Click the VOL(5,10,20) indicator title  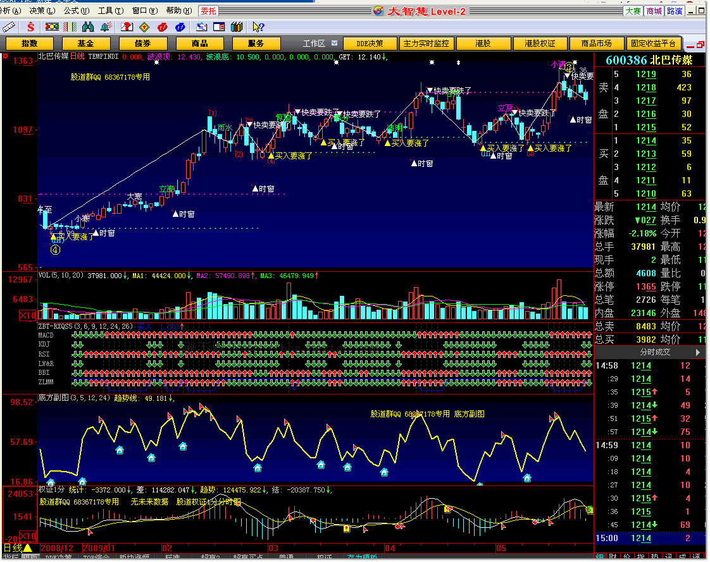pos(61,275)
